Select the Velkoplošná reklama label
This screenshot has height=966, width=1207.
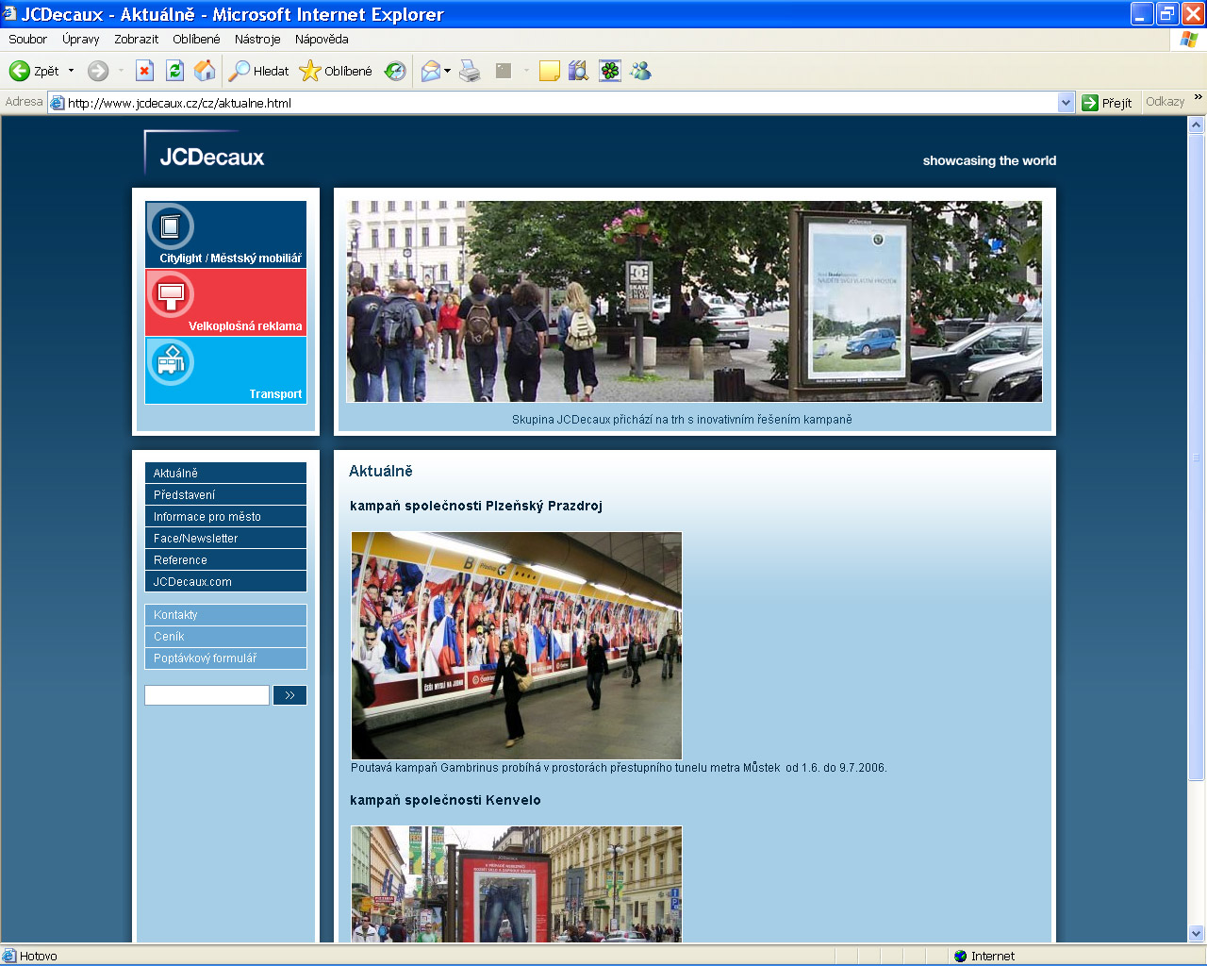245,326
